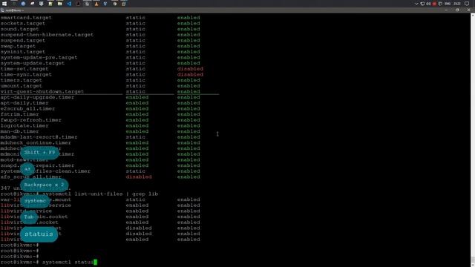Click 'time-set.target' unit name

point(24,69)
